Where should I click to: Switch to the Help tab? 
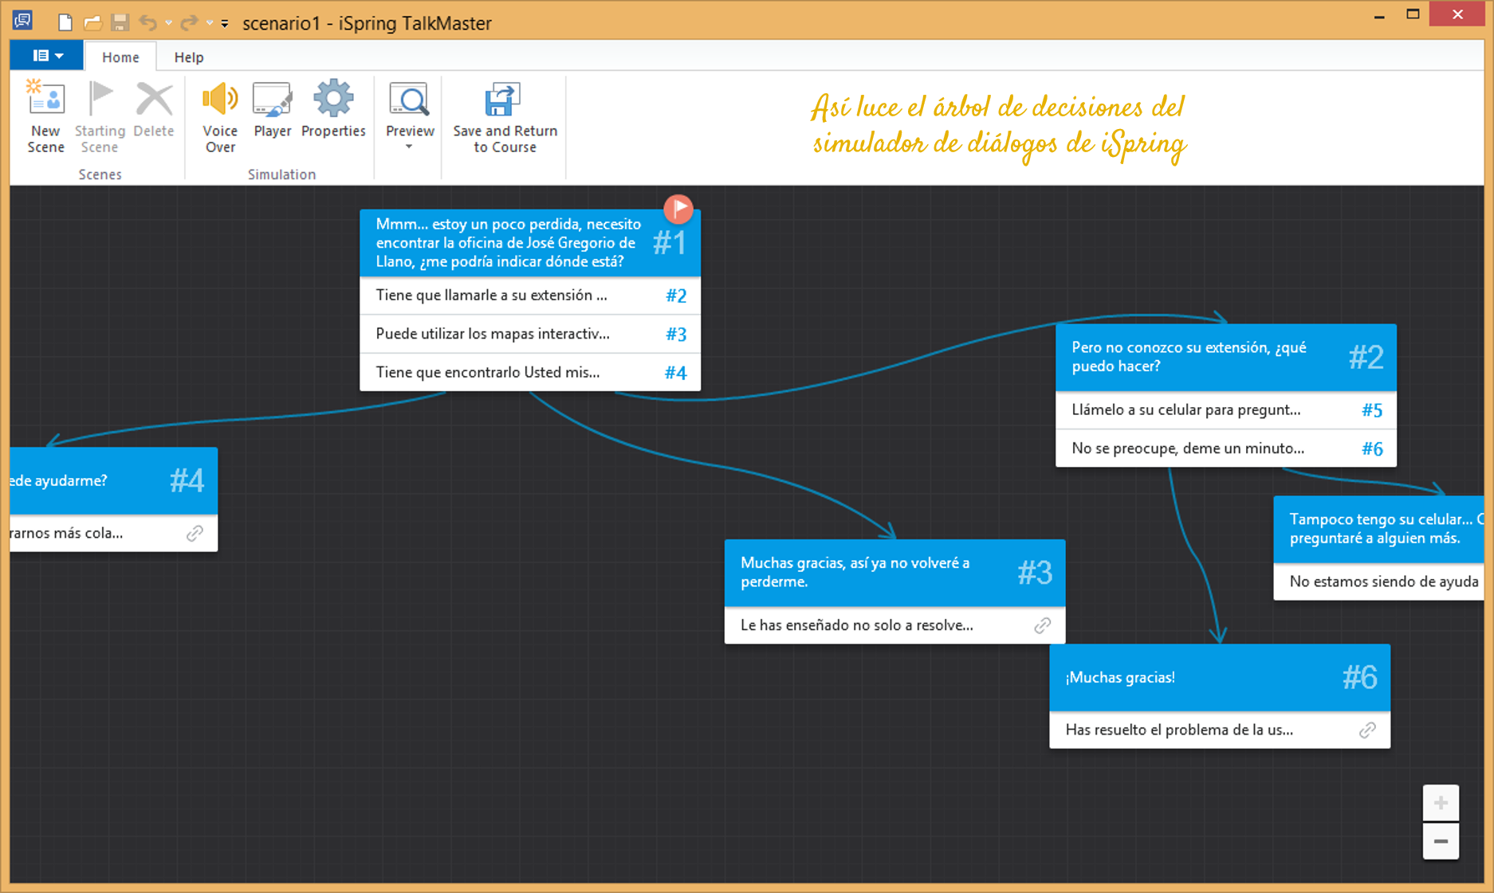[x=189, y=57]
